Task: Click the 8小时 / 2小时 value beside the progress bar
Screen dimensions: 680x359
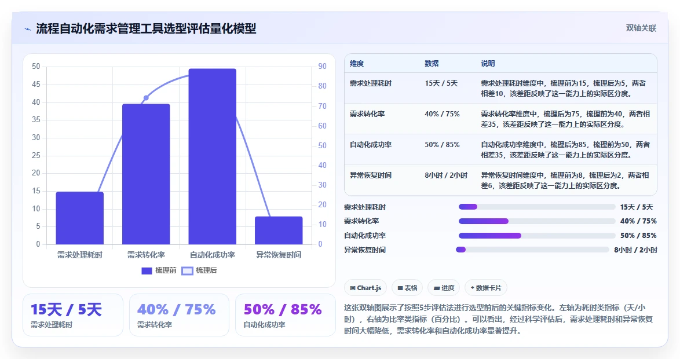Action: [636, 250]
